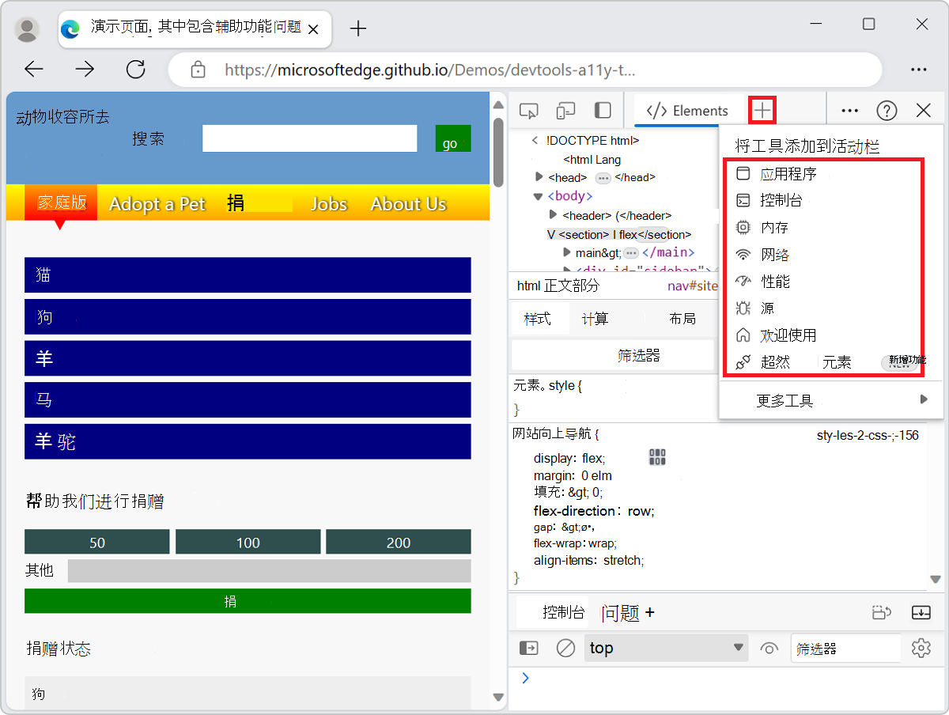Add 源 tool from menu

[x=822, y=308]
